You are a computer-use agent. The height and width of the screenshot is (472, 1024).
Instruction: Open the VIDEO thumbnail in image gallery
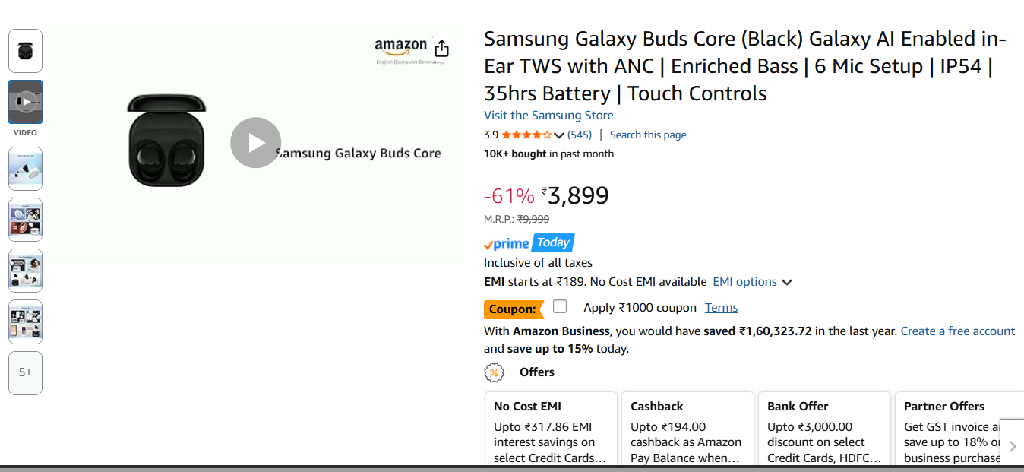[x=25, y=102]
